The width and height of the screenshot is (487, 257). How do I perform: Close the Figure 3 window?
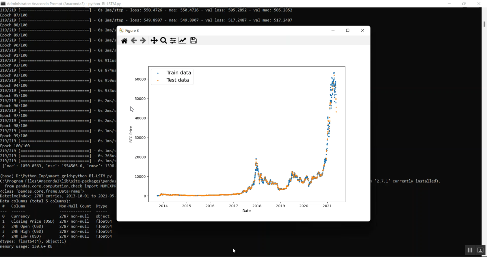(x=363, y=30)
